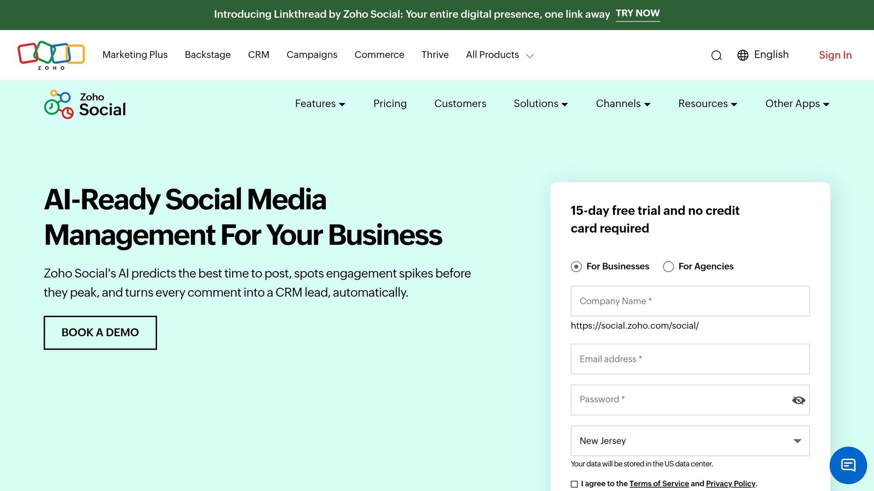Open the Privacy Policy link
Viewport: 874px width, 491px height.
point(731,484)
